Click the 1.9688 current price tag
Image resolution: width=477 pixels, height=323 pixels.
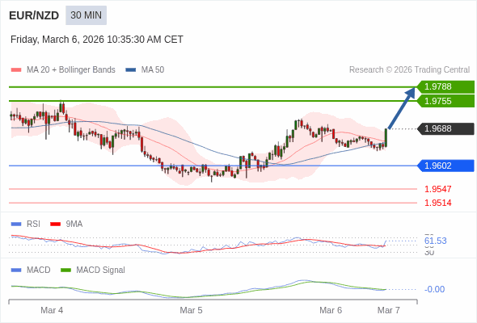pyautogui.click(x=446, y=129)
